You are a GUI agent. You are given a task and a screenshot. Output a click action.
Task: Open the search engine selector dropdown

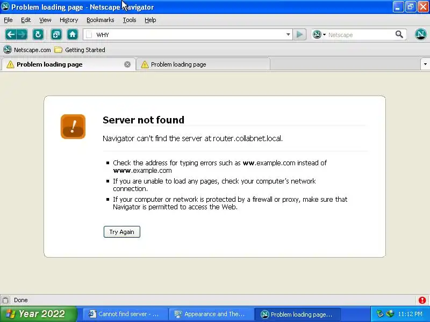(319, 34)
